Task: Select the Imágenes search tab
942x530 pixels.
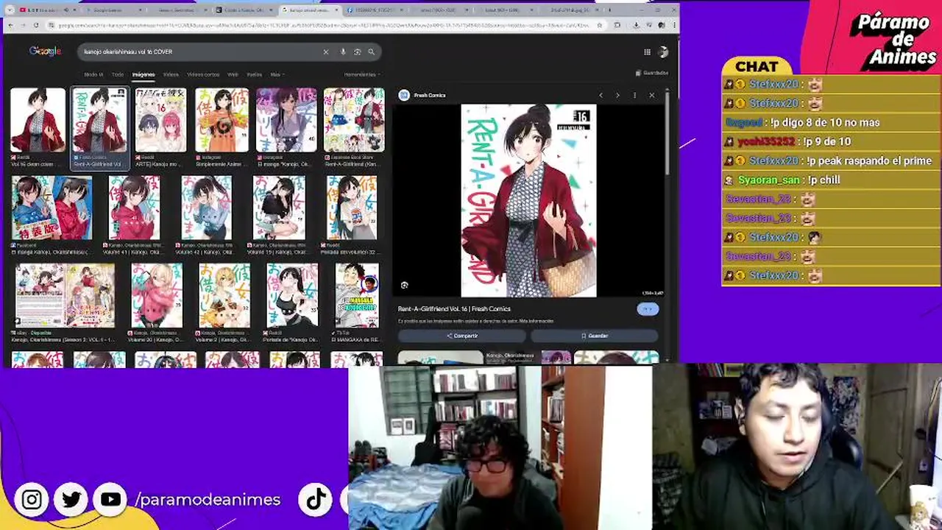Action: 144,74
